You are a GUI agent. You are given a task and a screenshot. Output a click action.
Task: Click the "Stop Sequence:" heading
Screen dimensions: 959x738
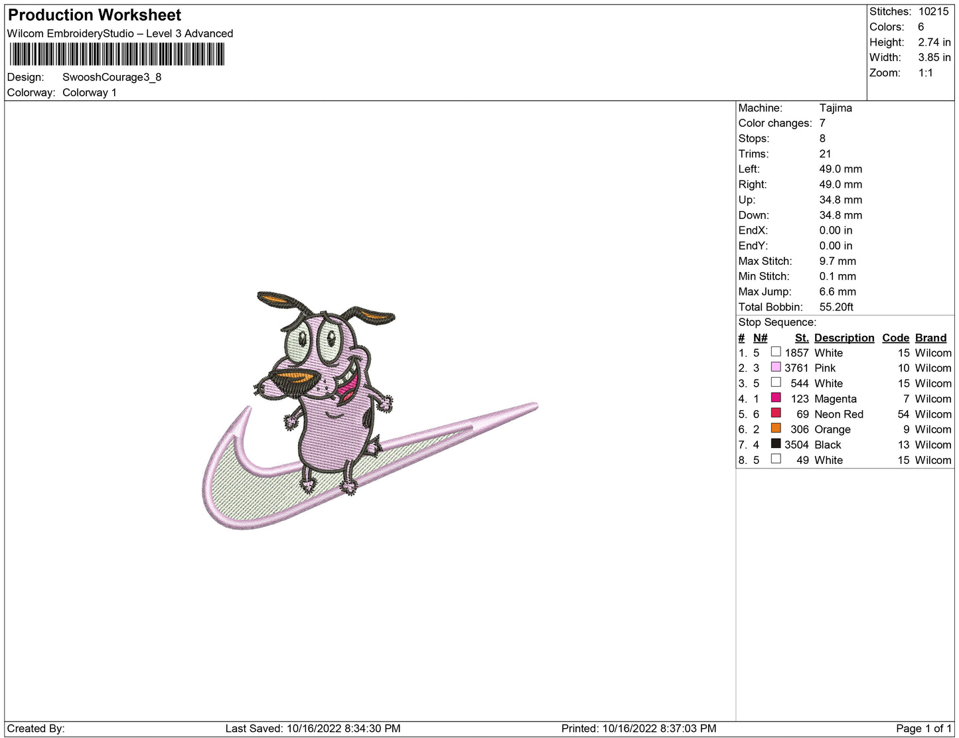[x=777, y=322]
